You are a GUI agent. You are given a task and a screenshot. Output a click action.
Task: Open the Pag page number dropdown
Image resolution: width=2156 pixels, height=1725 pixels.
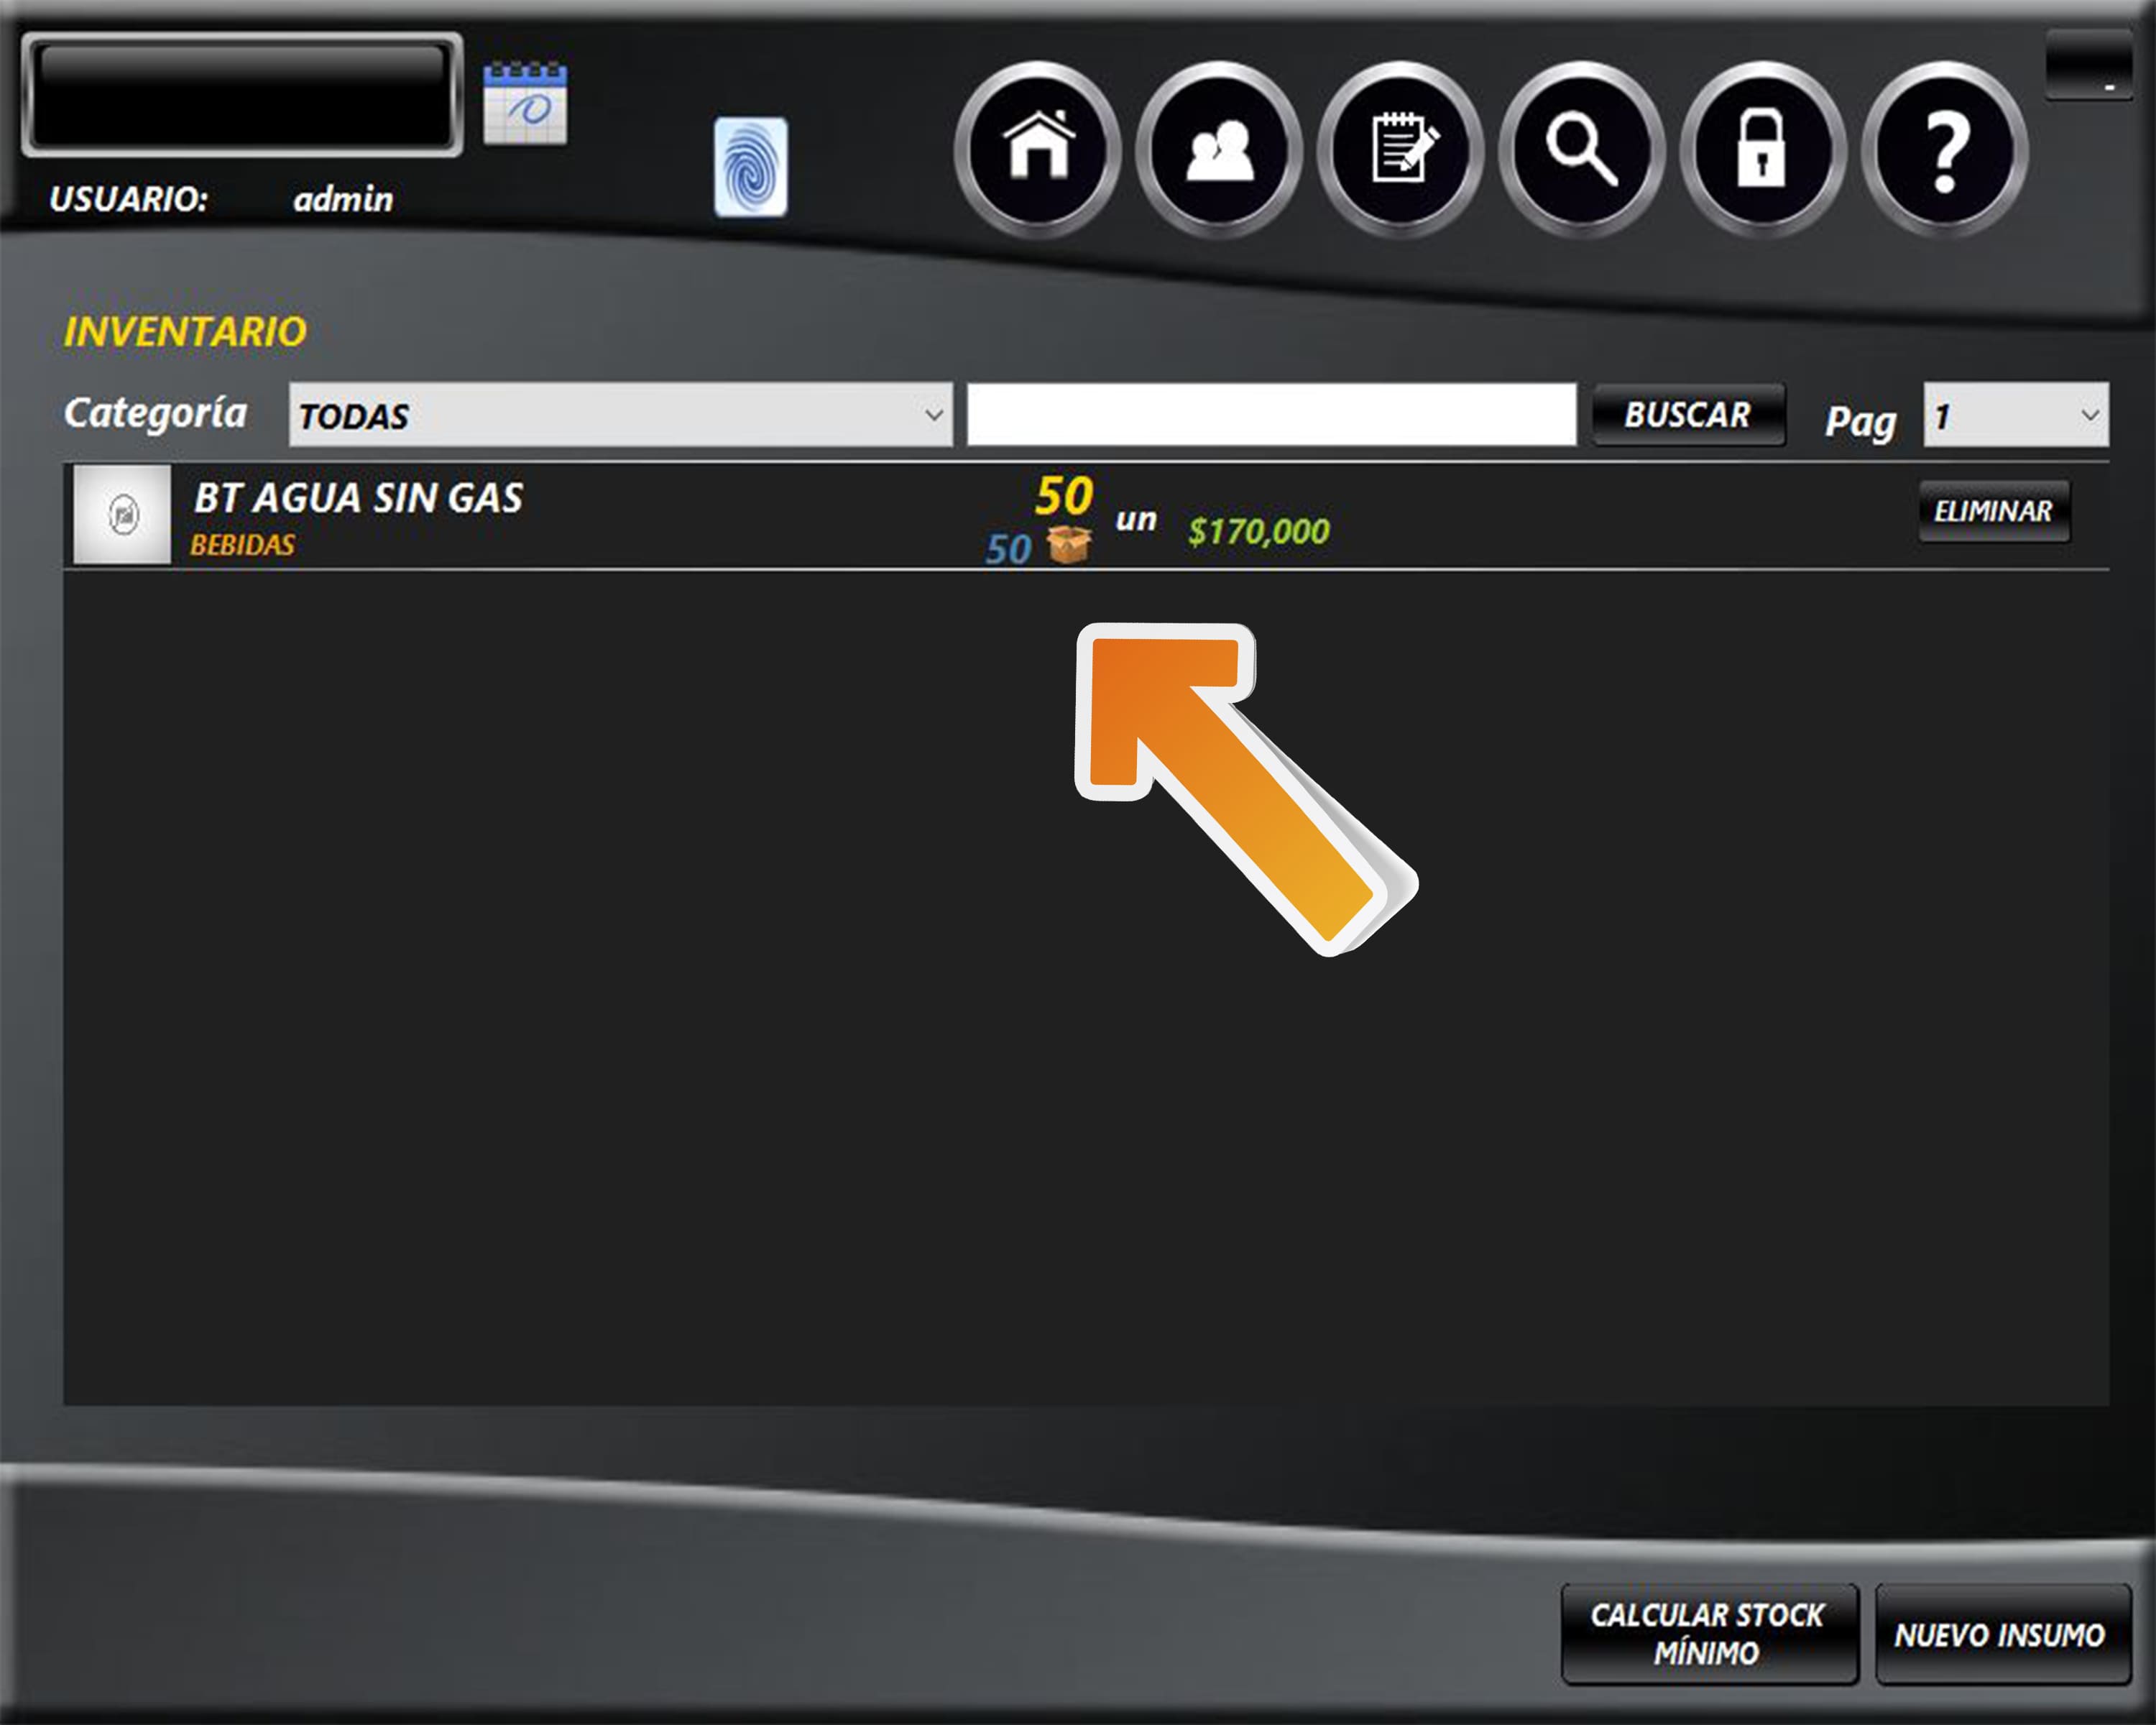tap(2015, 415)
